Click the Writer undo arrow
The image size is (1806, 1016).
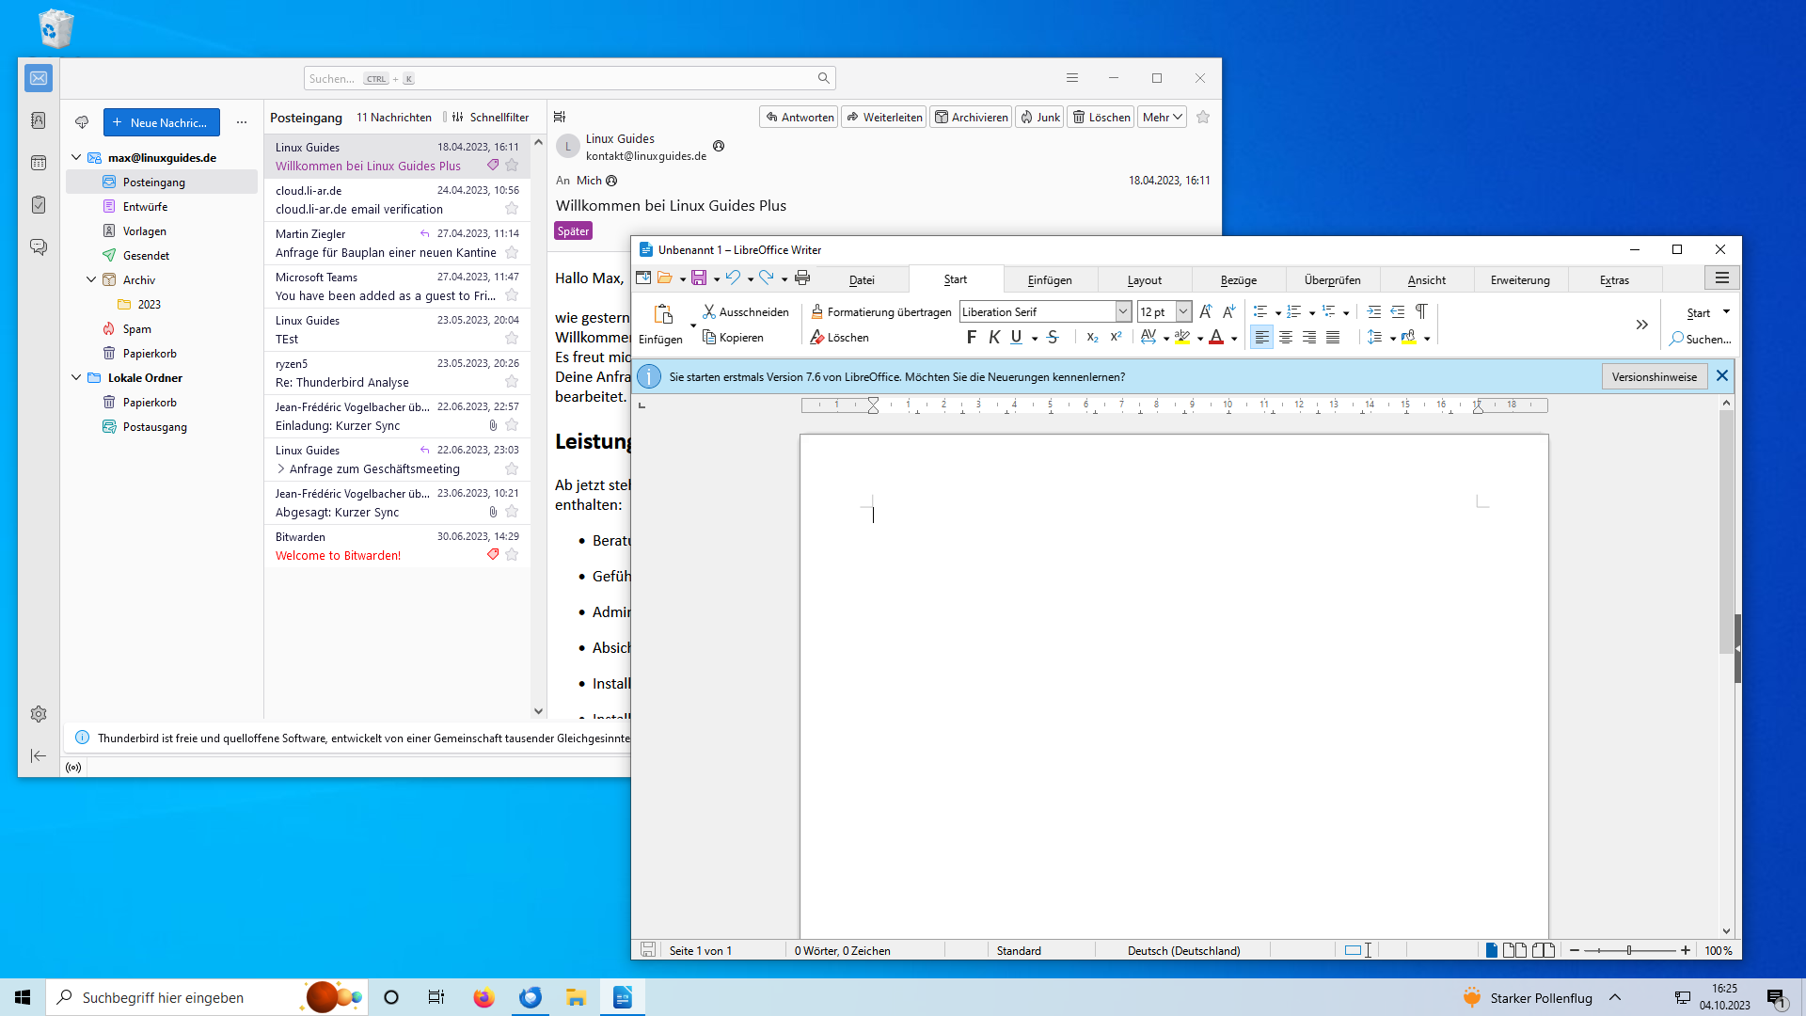tap(733, 278)
